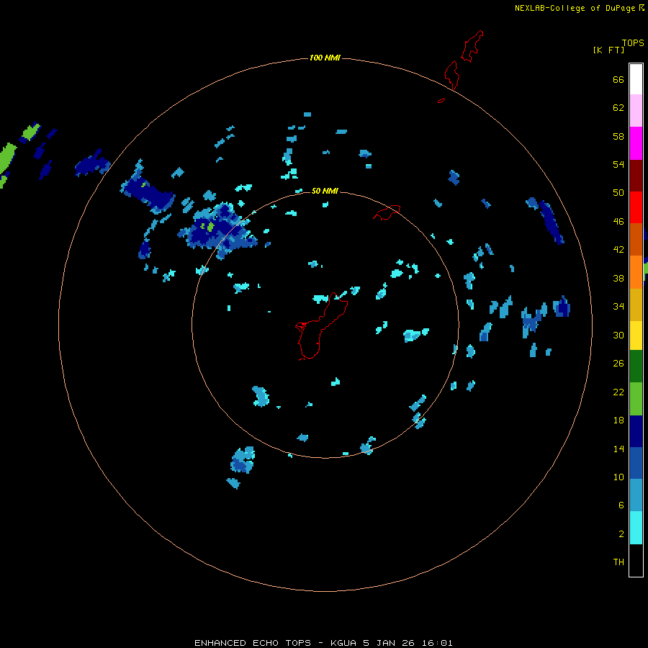Select the white legend swatch
The height and width of the screenshot is (648, 648).
636,79
